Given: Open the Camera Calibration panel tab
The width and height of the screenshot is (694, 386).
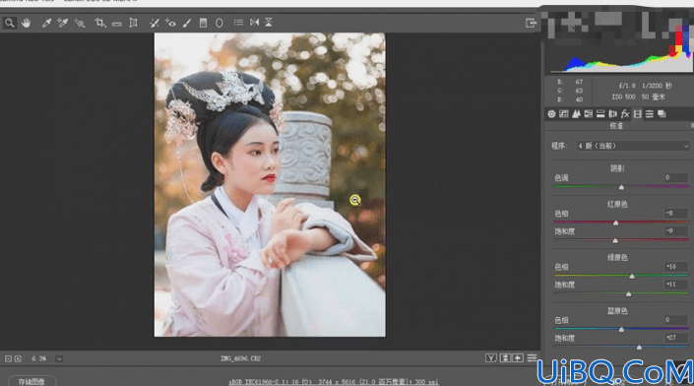Looking at the screenshot, I should [637, 114].
